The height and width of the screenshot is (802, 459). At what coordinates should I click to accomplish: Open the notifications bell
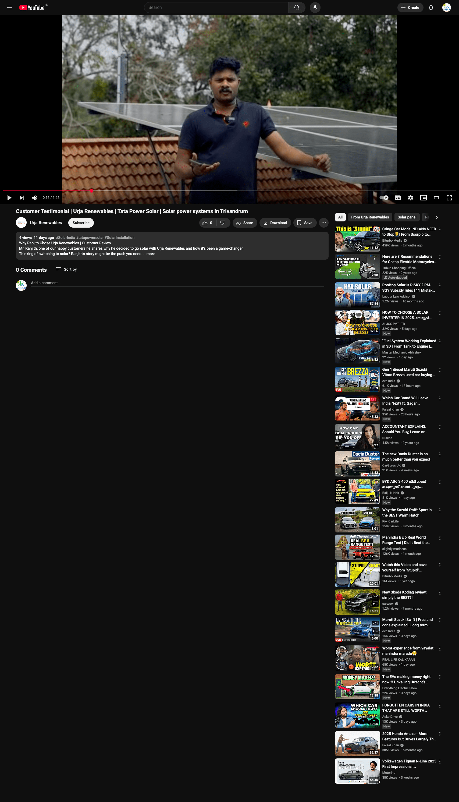coord(430,8)
